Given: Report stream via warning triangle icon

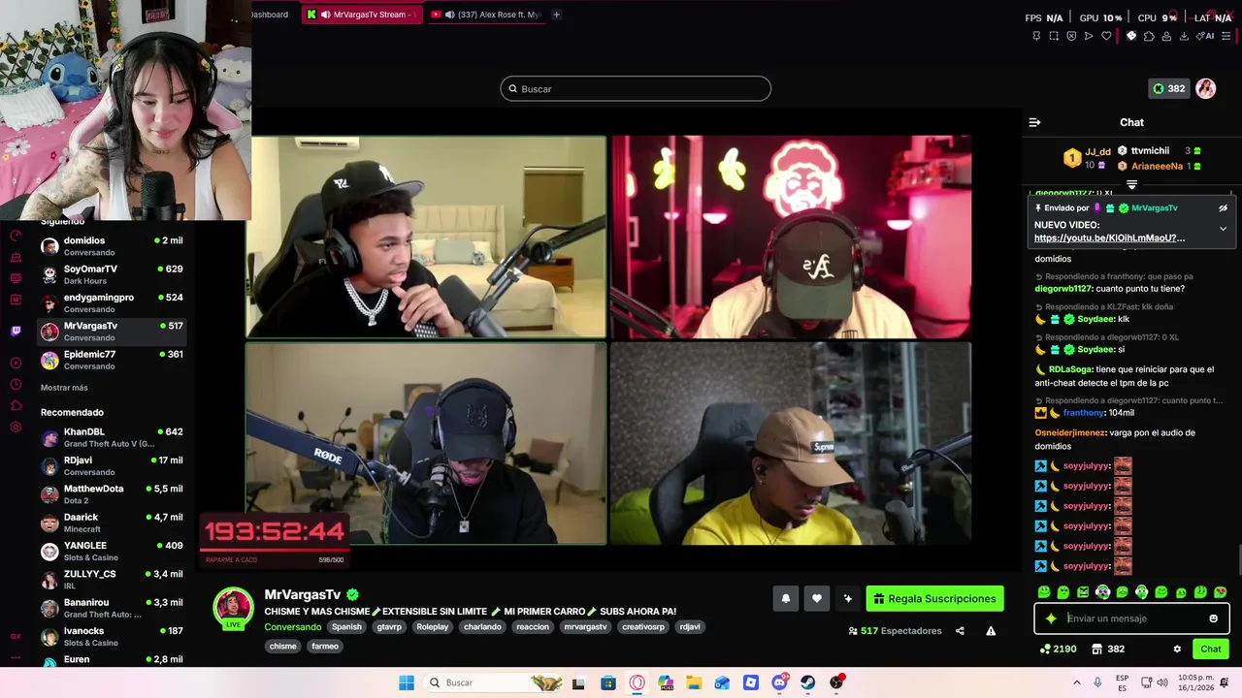Looking at the screenshot, I should [991, 631].
